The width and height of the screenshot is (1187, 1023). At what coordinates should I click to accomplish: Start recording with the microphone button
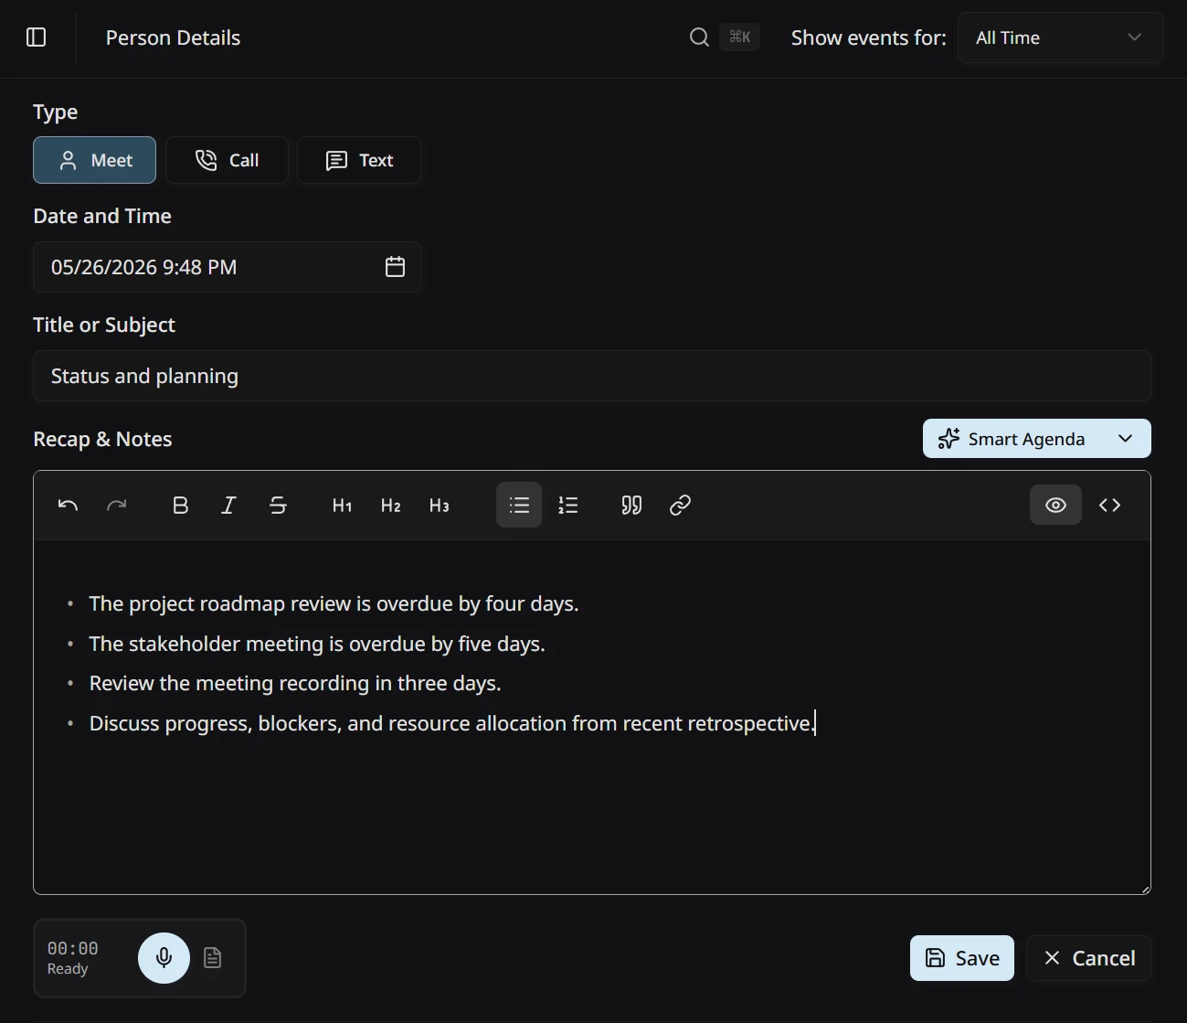pyautogui.click(x=164, y=958)
